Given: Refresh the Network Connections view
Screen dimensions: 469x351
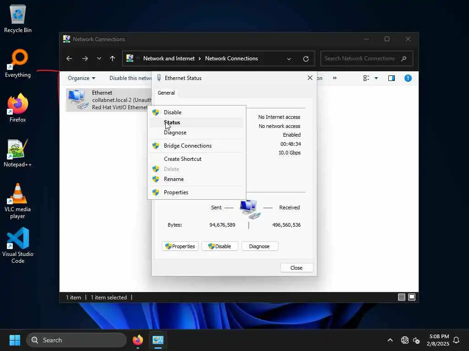Looking at the screenshot, I should point(305,59).
